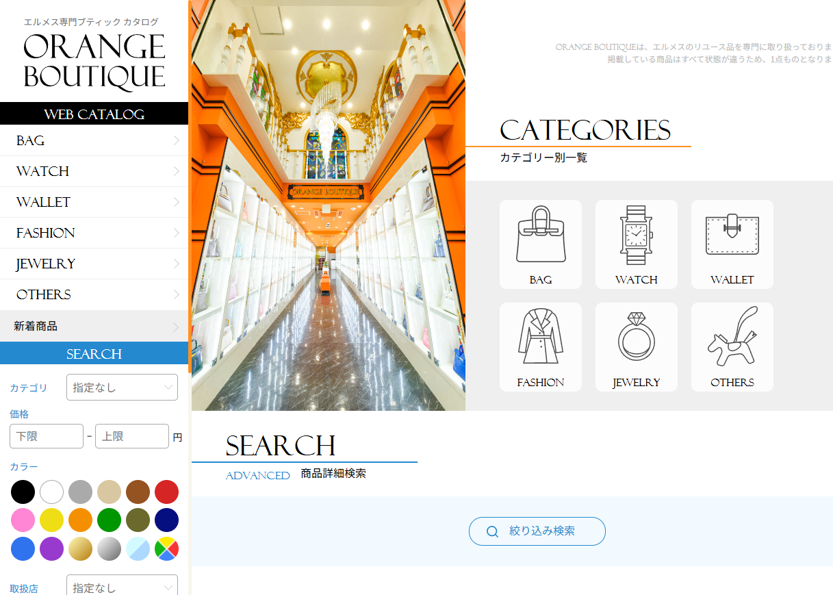
Task: Open the FASHION category coat icon
Action: tap(541, 337)
